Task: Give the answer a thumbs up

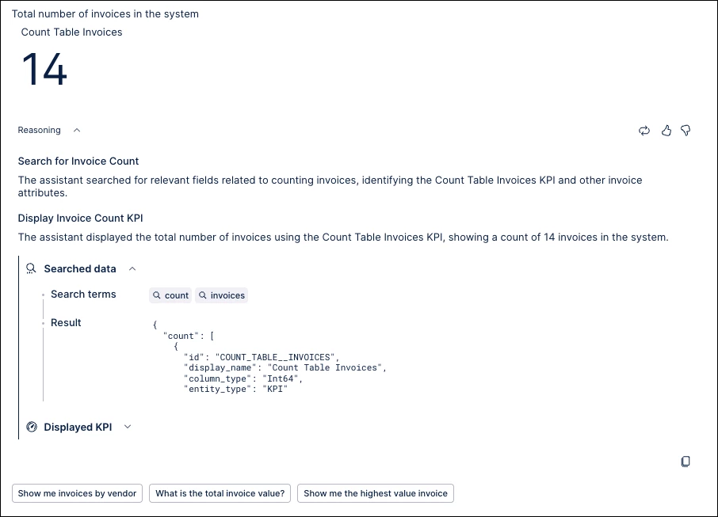Action: (x=666, y=131)
